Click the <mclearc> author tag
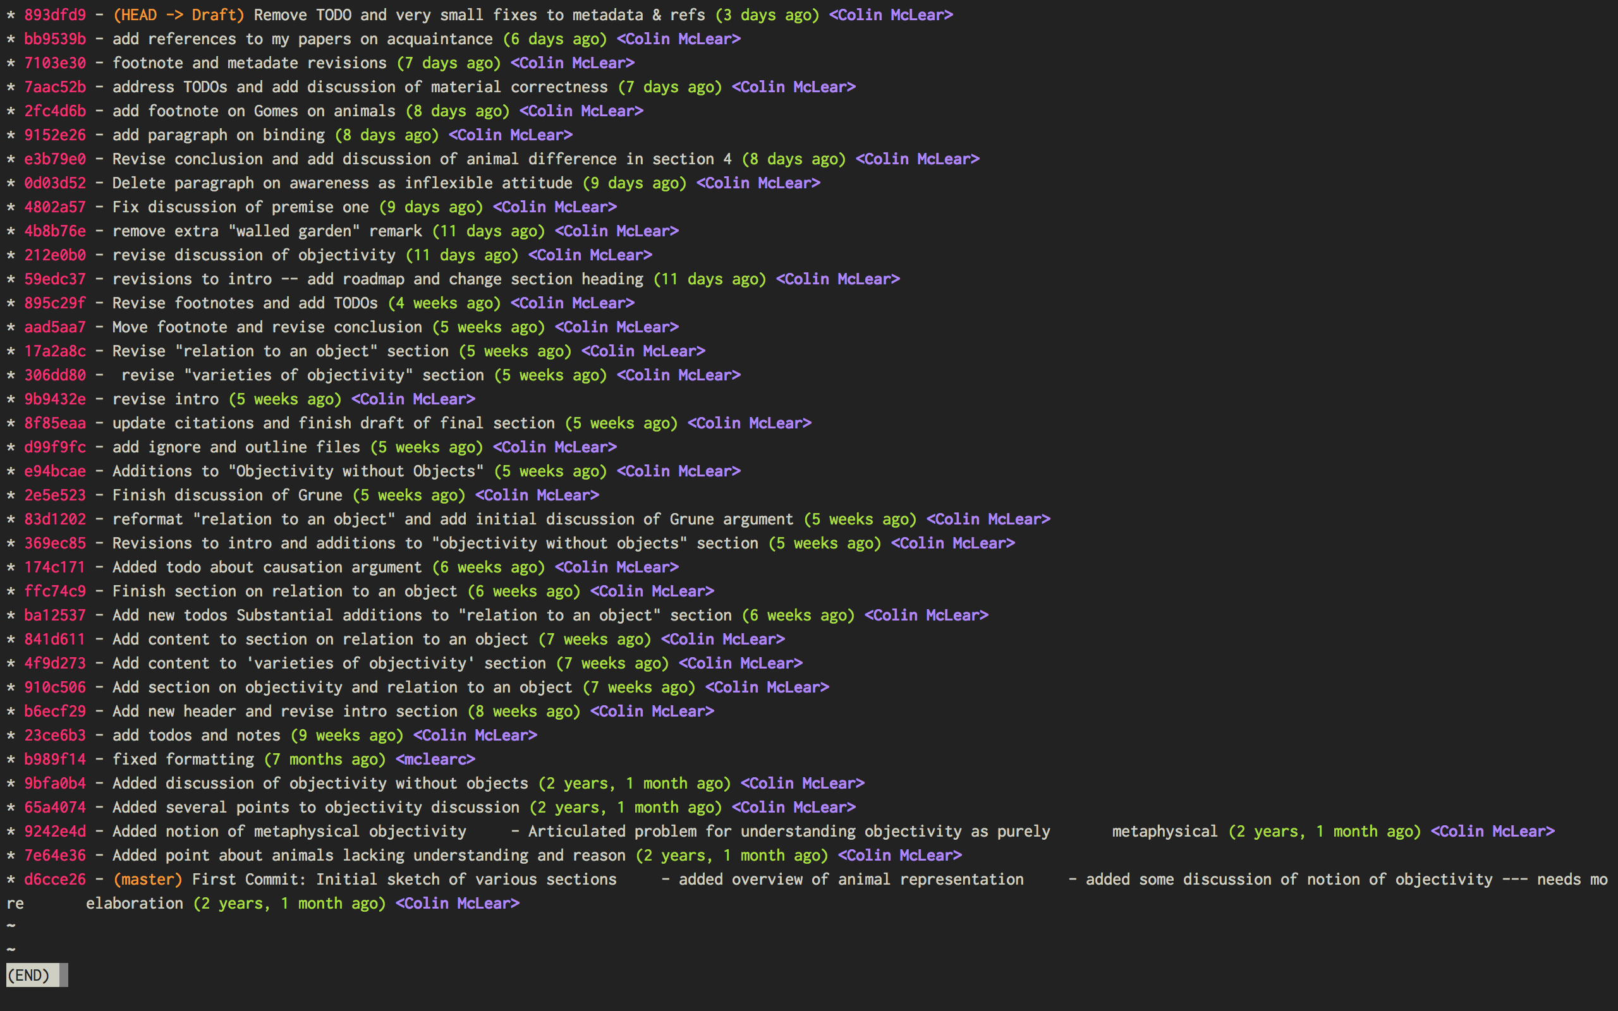This screenshot has width=1618, height=1011. [x=435, y=761]
